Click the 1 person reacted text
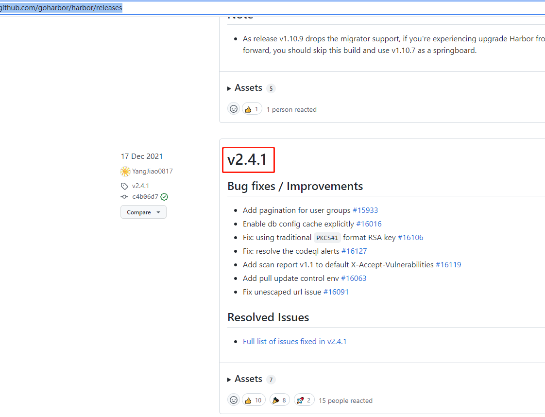545x417 pixels. 291,109
